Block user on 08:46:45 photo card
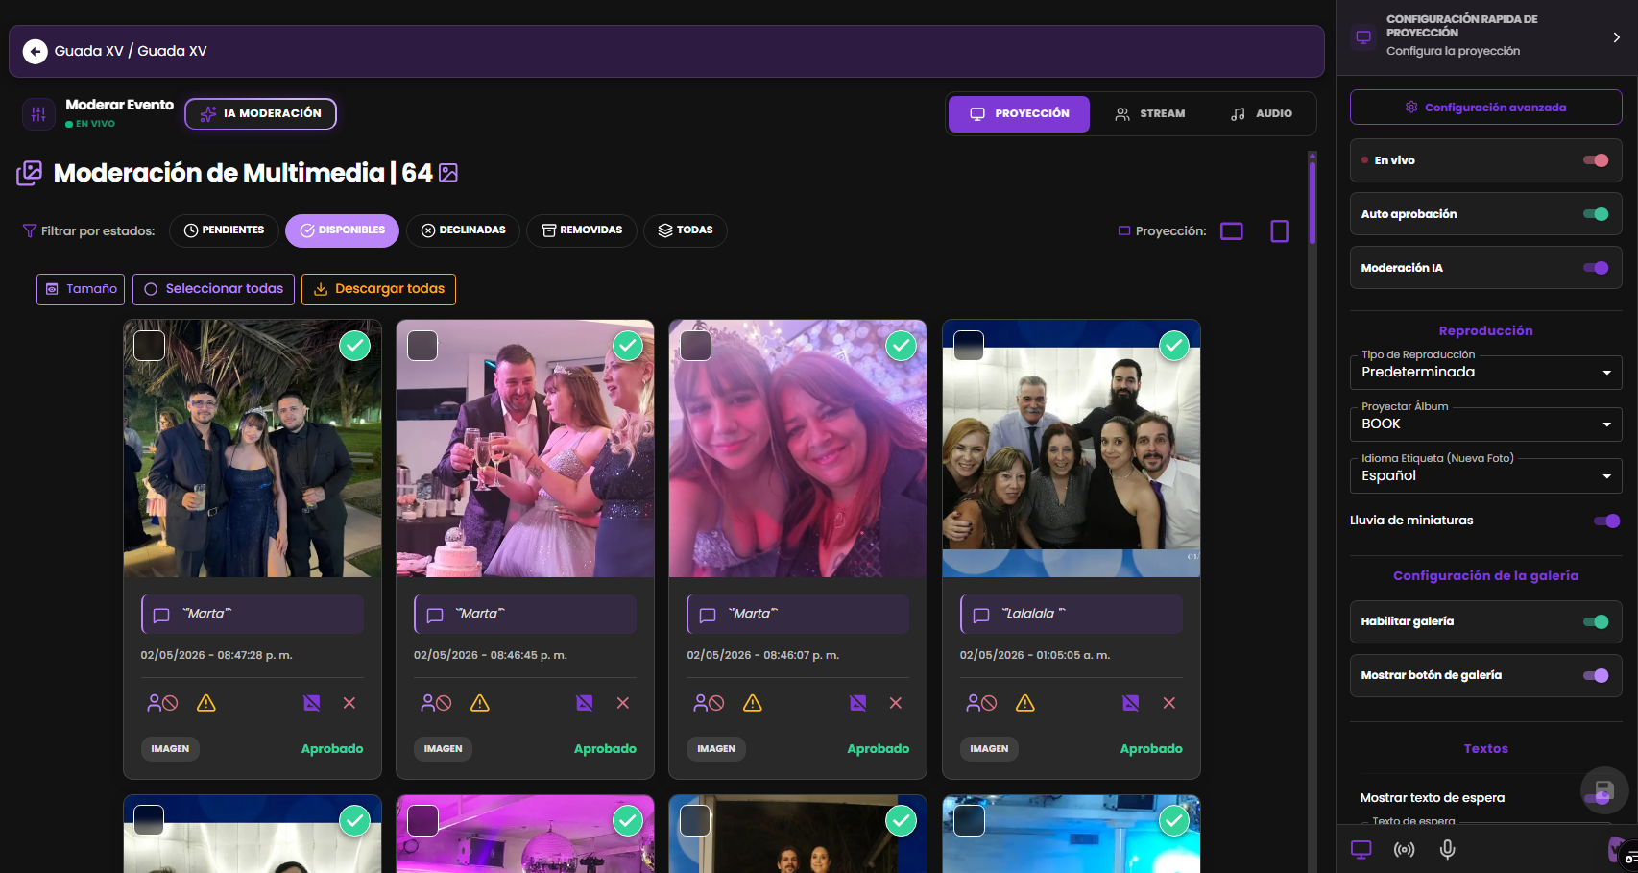The height and width of the screenshot is (873, 1638). click(436, 703)
